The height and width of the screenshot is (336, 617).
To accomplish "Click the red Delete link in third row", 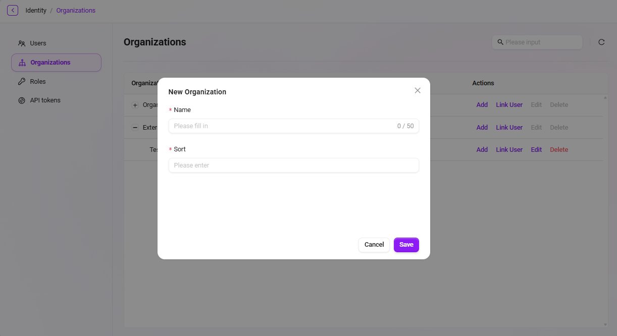I will click(559, 150).
